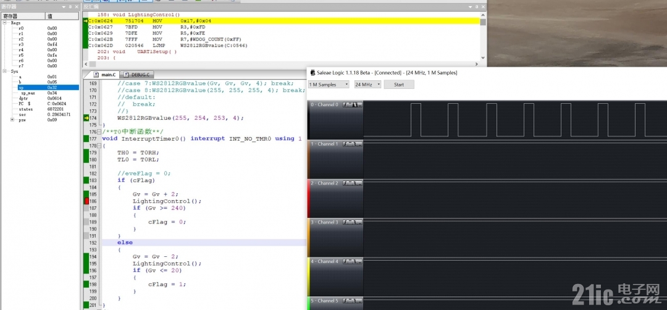Image resolution: width=667 pixels, height=310 pixels.
Task: Click the Saleae Logic title bar icon
Action: click(x=313, y=73)
